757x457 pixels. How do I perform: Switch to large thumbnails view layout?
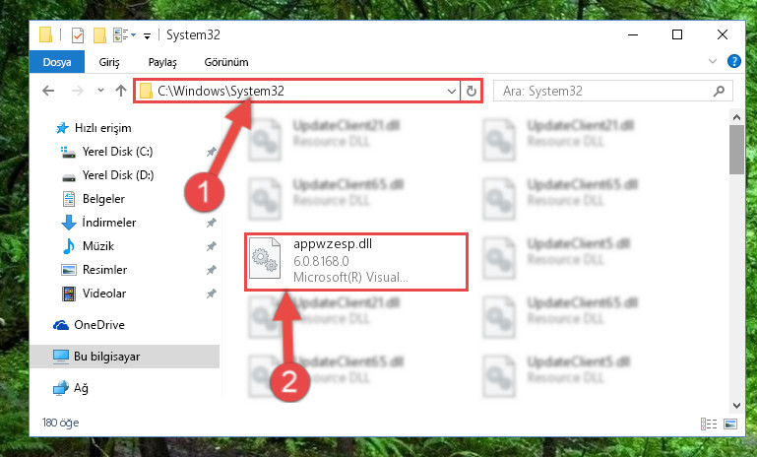[x=730, y=424]
